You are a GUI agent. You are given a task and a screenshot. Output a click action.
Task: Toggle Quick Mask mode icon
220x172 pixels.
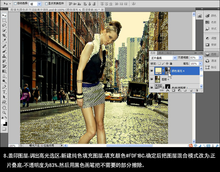pyautogui.click(x=4, y=129)
